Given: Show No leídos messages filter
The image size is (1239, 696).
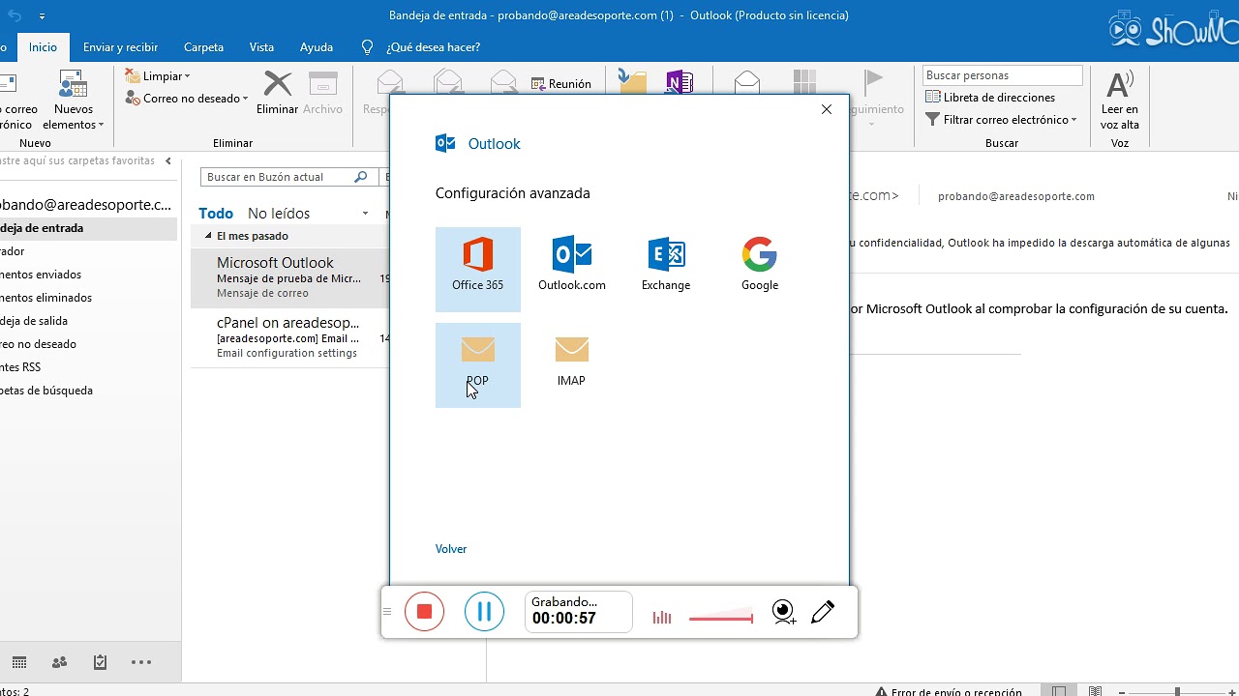Looking at the screenshot, I should [x=279, y=214].
